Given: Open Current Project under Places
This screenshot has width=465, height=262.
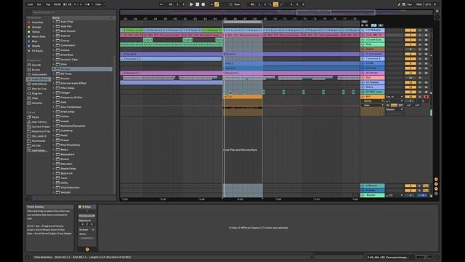Looking at the screenshot, I should 41,127.
